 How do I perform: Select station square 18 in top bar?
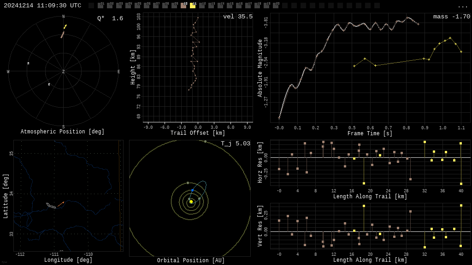pos(257,6)
